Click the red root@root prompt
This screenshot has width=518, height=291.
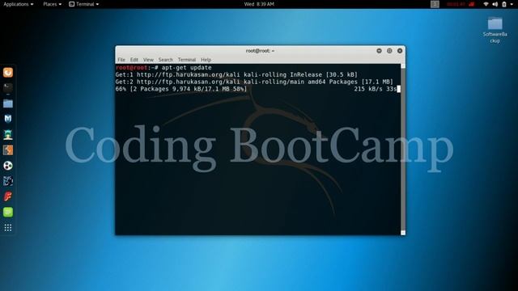131,68
